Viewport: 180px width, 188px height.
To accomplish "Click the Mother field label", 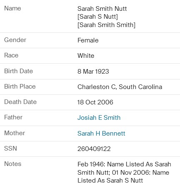I will pos(15,133).
